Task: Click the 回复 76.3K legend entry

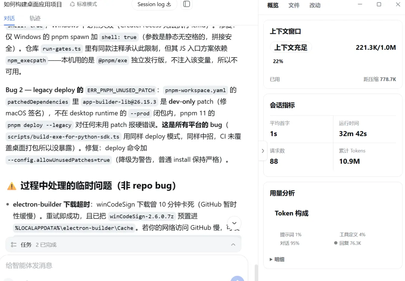Action: pyautogui.click(x=348, y=243)
